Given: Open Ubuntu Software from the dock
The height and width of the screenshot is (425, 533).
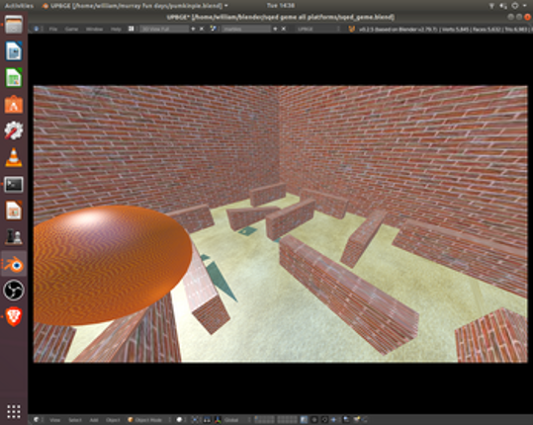Looking at the screenshot, I should 14,105.
